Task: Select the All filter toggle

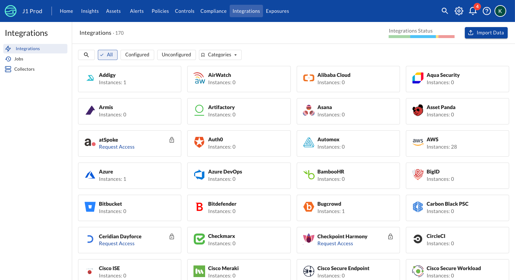Action: (x=108, y=55)
